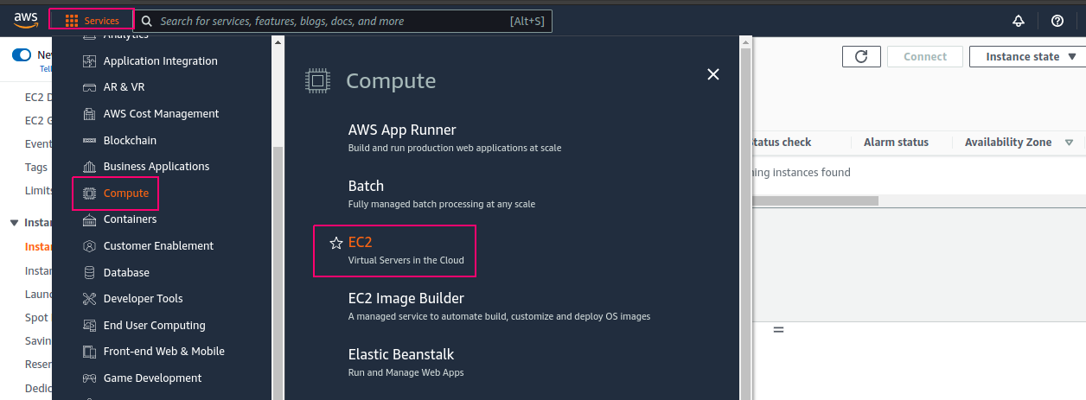Click the Blockchain icon
The image size is (1086, 400).
[x=89, y=140]
